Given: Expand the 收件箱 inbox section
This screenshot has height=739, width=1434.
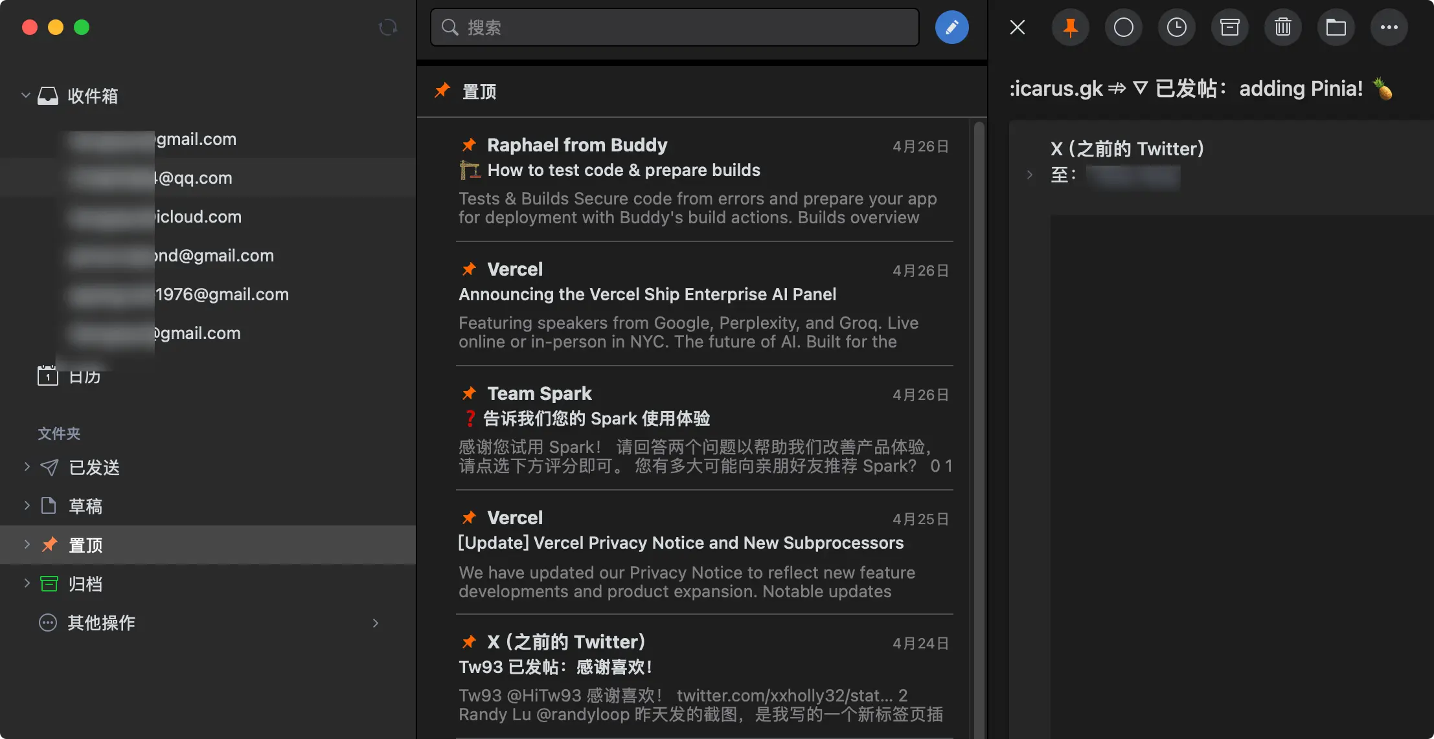Looking at the screenshot, I should coord(25,95).
